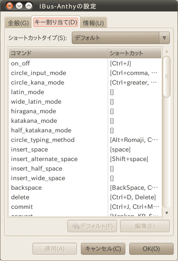Click the [Alt+Romaji, C… shortcut cell

[x=134, y=140]
